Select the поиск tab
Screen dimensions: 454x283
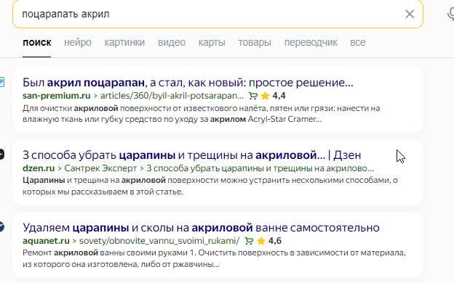[37, 42]
